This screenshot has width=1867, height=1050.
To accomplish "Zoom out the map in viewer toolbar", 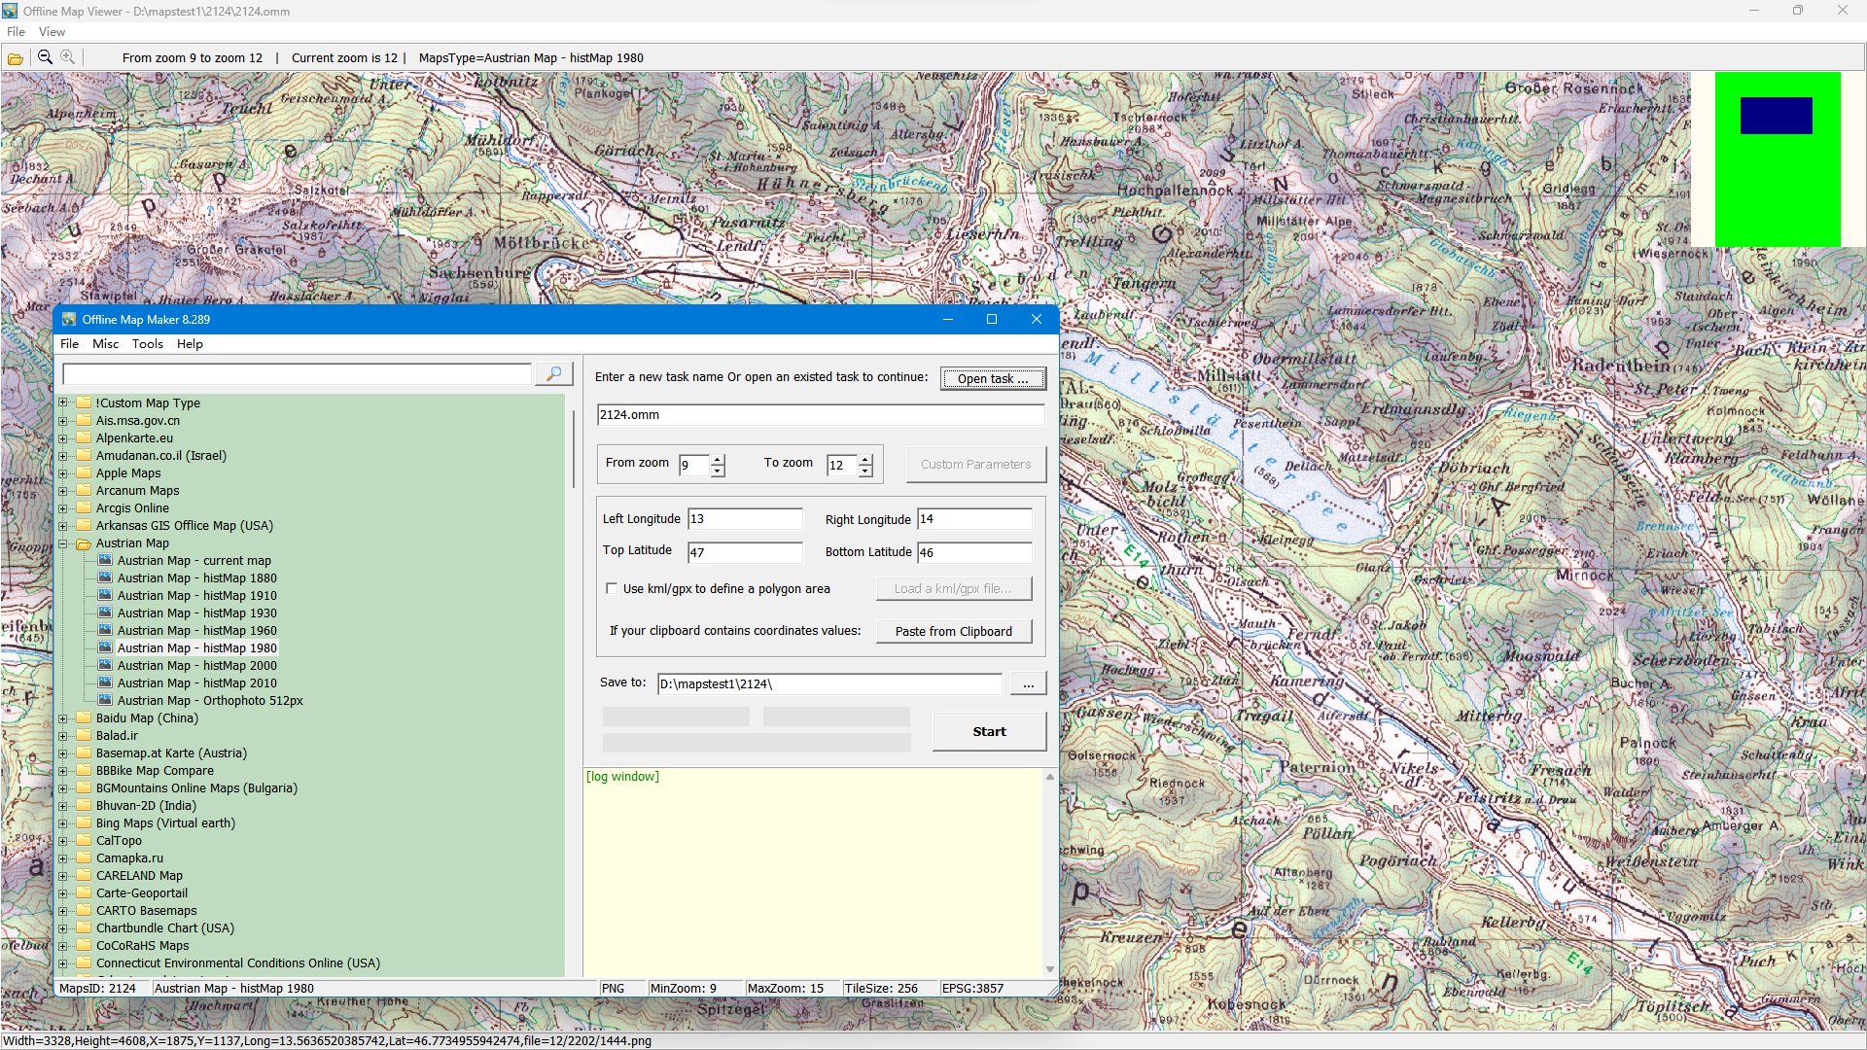I will click(45, 57).
